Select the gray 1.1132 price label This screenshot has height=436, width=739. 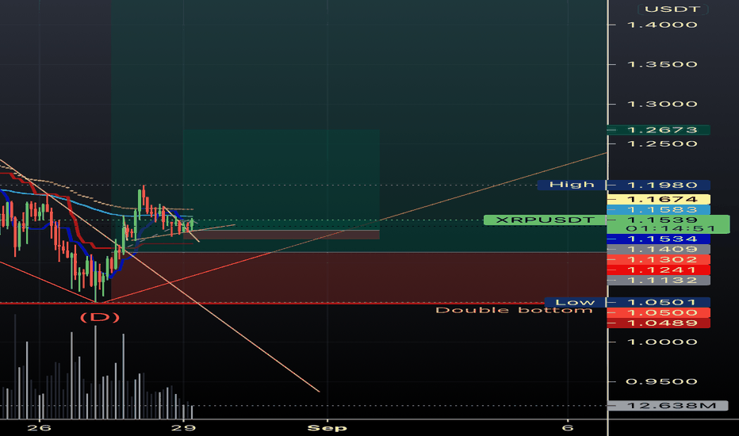(x=658, y=281)
